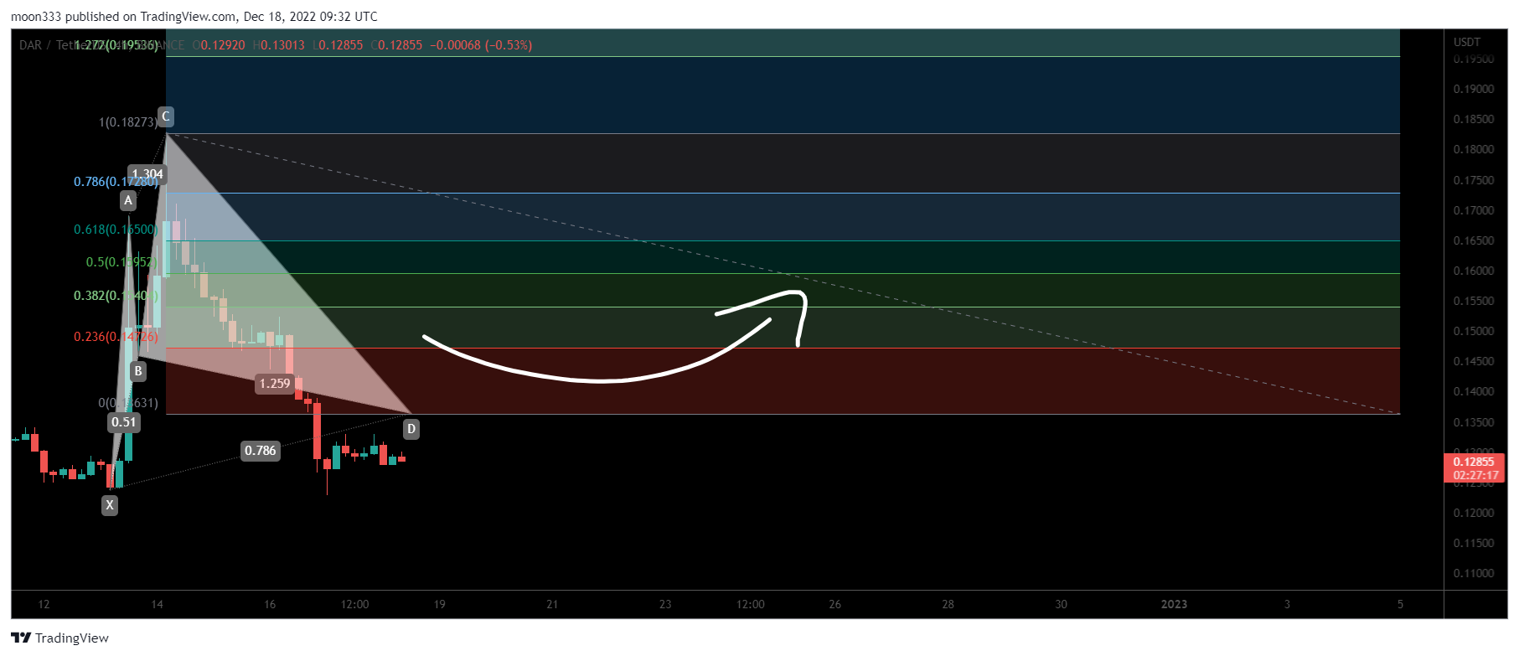Select the D point label of the pattern

(x=411, y=429)
